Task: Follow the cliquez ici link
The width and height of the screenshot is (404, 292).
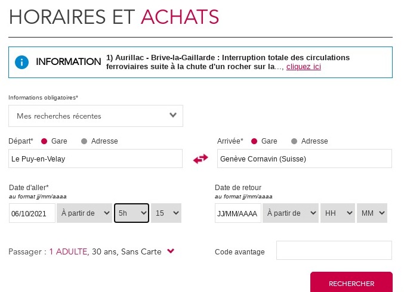Action: [304, 67]
